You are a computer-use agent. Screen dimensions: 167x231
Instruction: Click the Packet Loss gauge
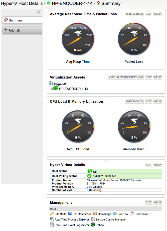click(134, 39)
